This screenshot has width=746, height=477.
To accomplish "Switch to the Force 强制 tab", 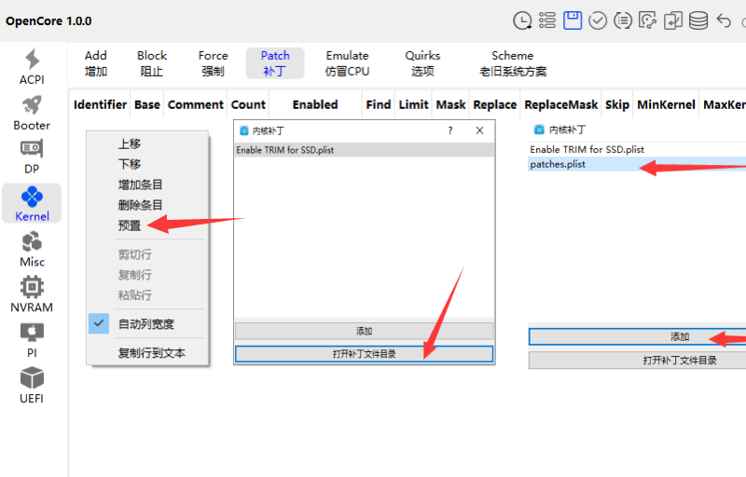I will click(x=213, y=63).
